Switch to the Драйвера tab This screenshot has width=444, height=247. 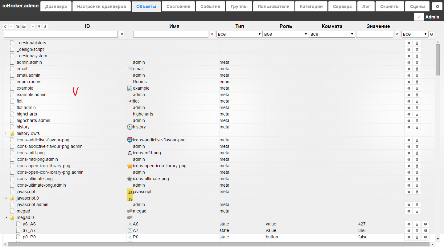(56, 6)
